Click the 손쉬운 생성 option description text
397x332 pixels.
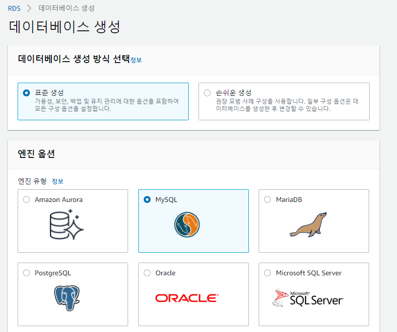[287, 105]
